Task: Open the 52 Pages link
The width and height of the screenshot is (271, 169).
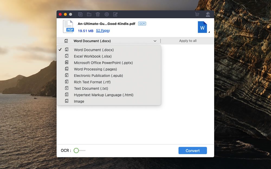Action: (103, 31)
